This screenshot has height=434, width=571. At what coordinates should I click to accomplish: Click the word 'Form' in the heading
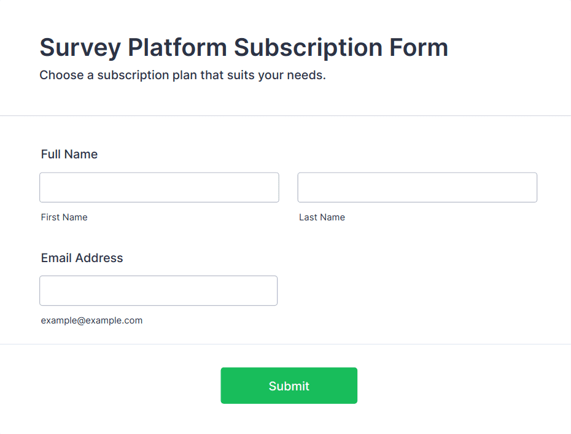tap(419, 47)
